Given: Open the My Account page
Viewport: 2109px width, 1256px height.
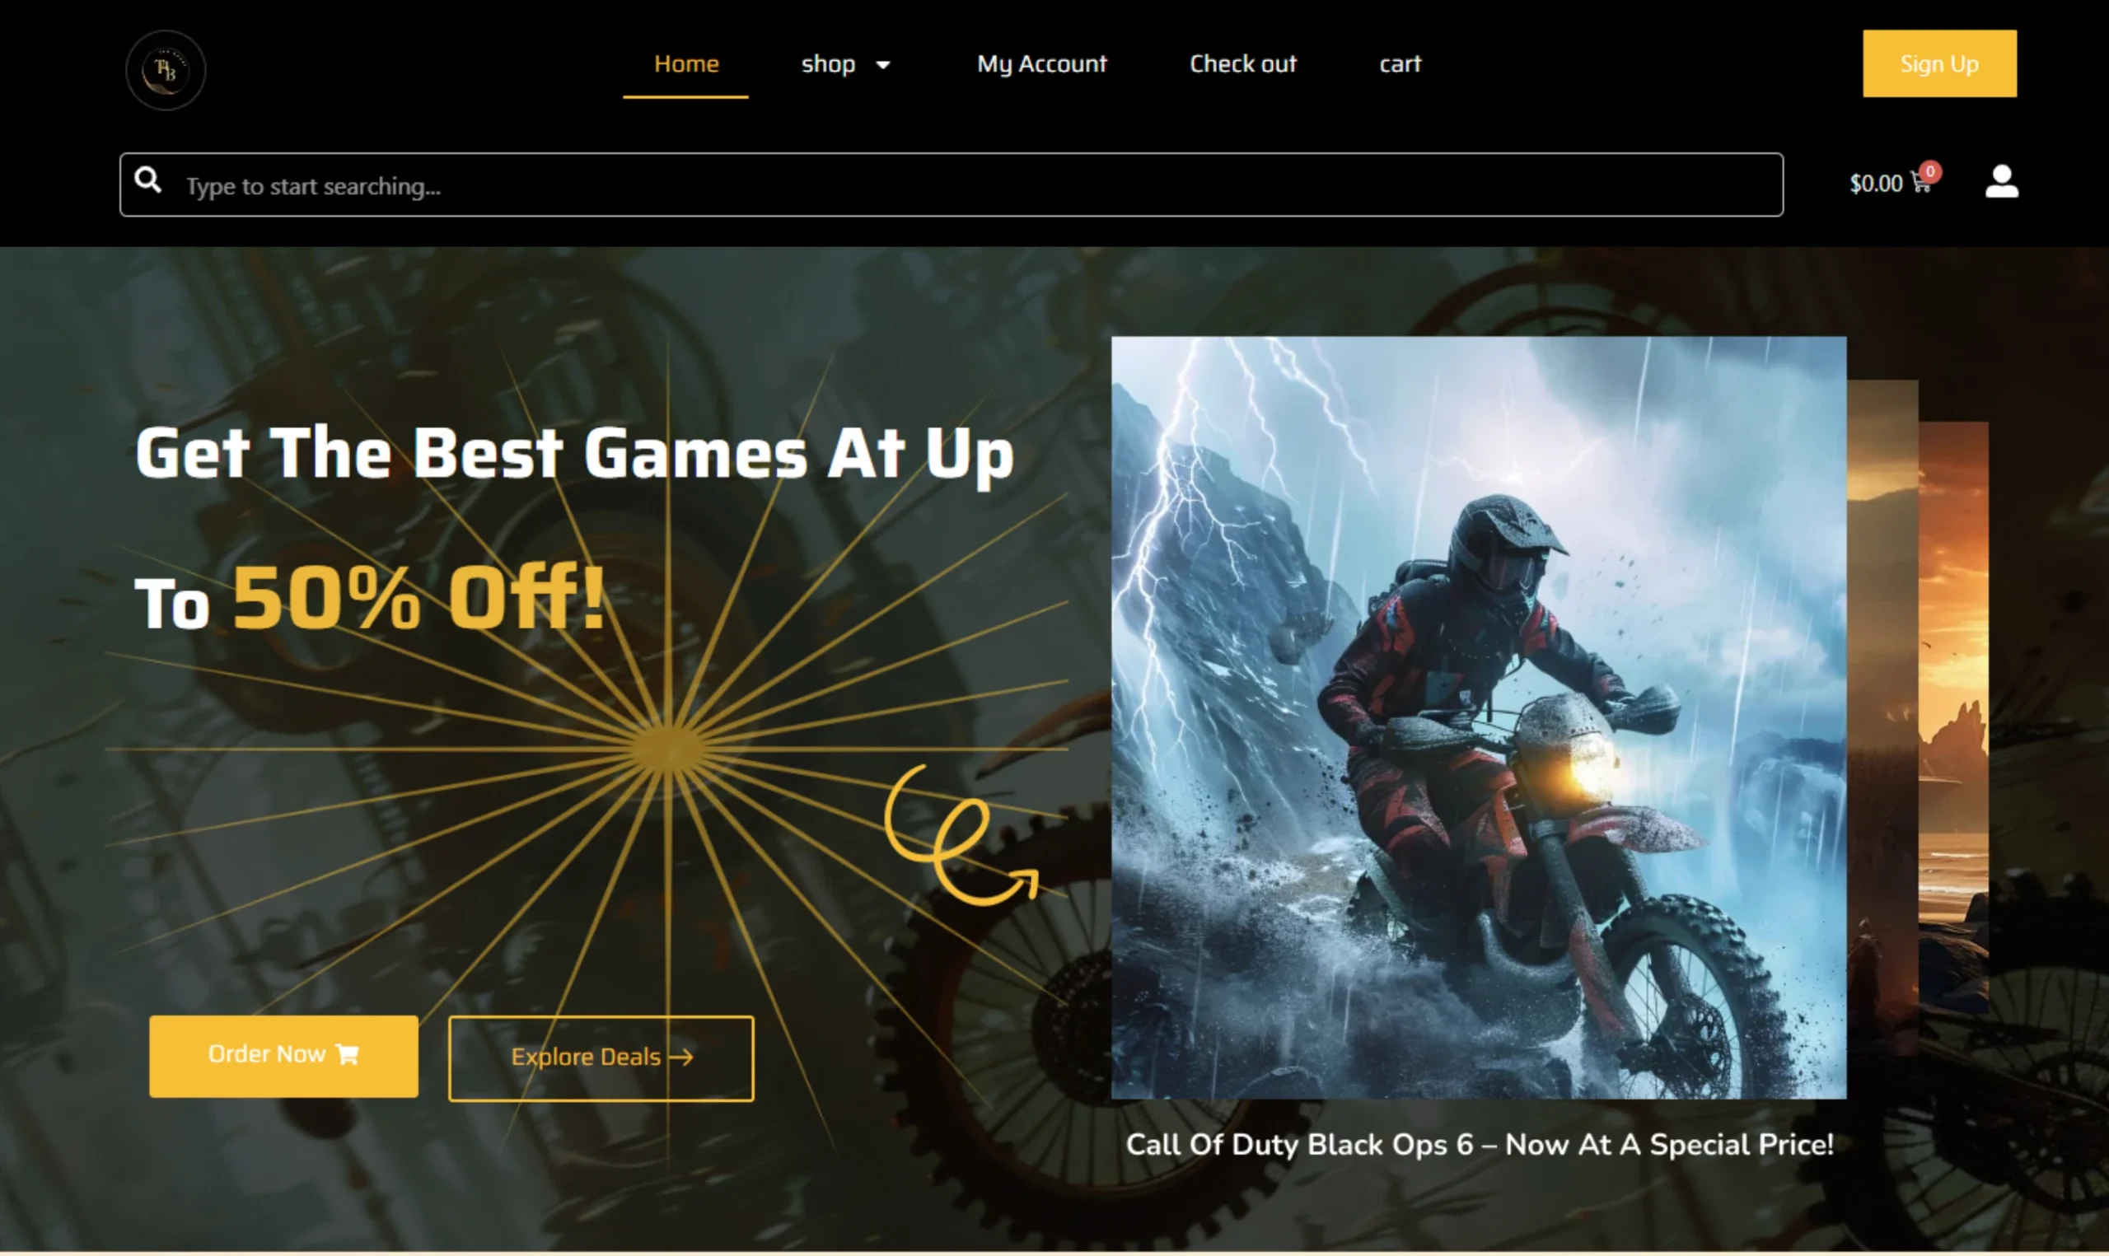Looking at the screenshot, I should [1042, 64].
